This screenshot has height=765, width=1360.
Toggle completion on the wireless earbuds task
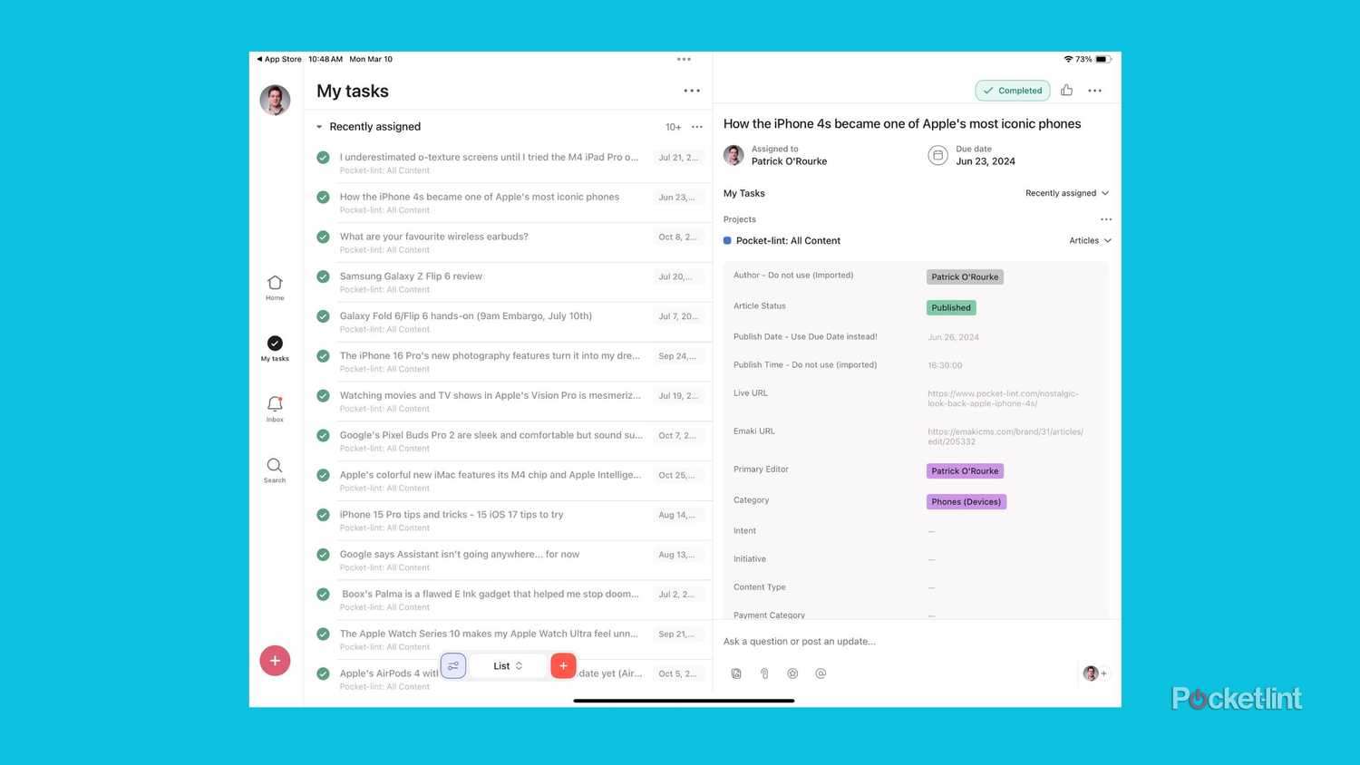(x=324, y=237)
